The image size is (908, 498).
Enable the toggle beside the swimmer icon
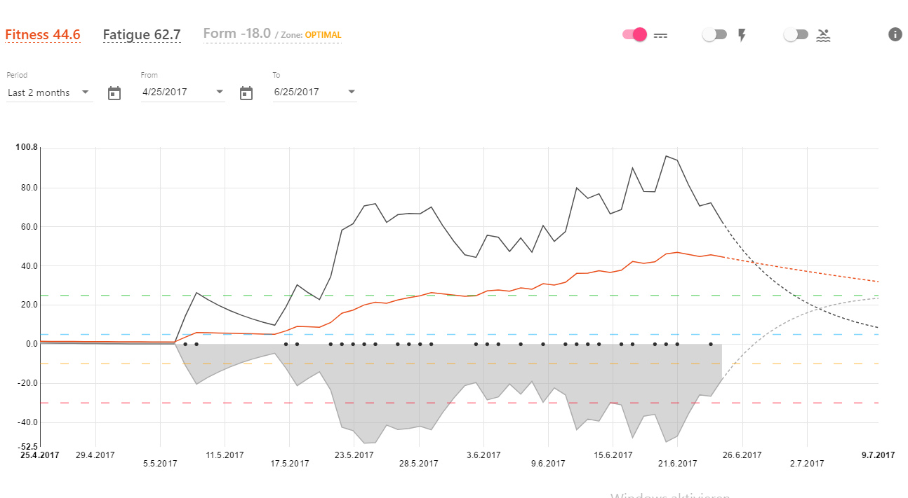click(796, 34)
